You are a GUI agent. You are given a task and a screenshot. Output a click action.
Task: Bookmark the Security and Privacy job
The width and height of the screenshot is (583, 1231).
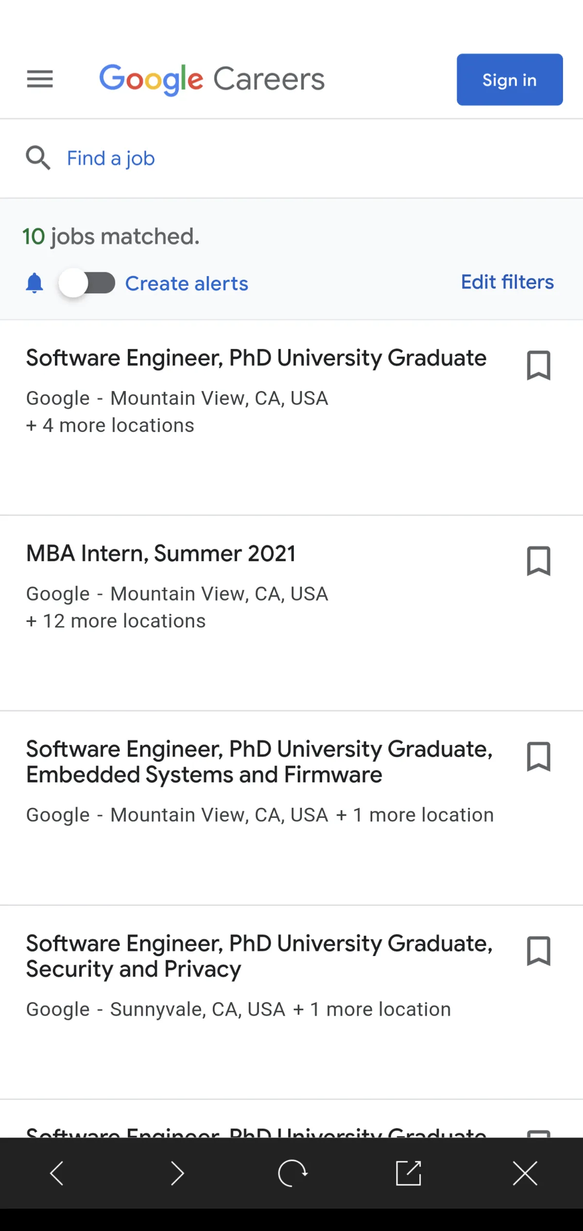(538, 951)
